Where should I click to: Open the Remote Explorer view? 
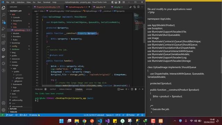click(3, 36)
